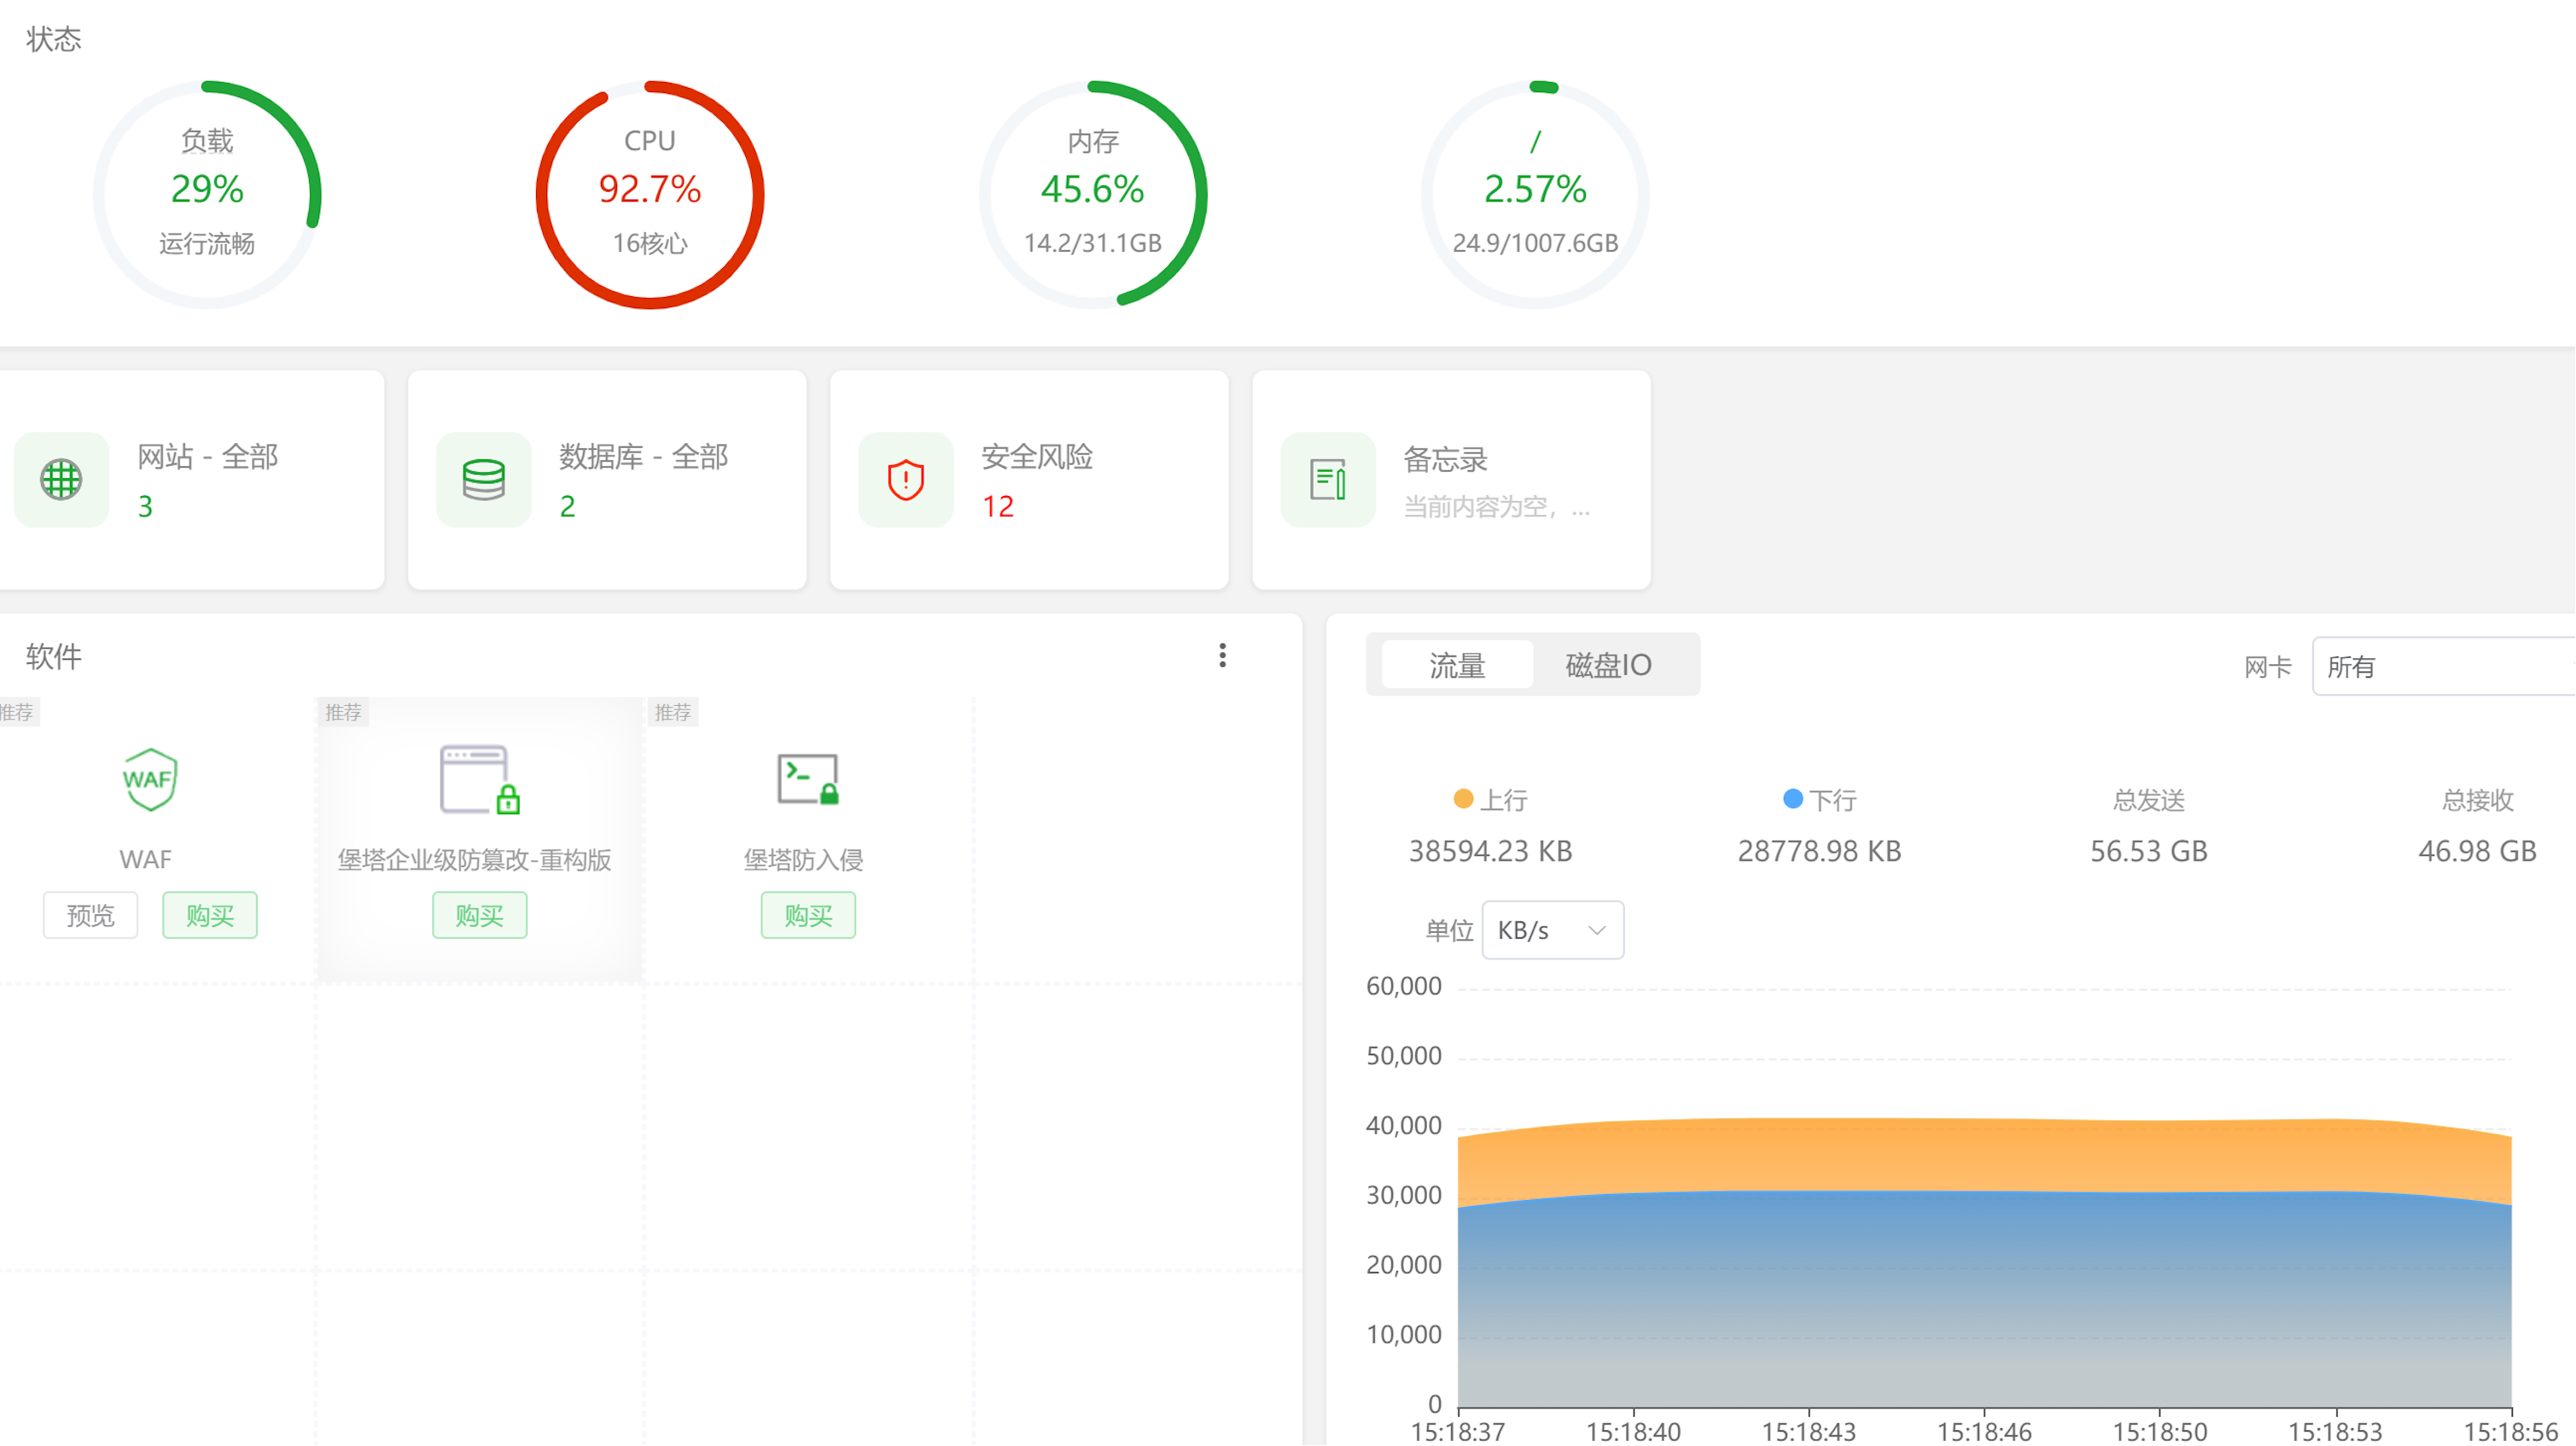This screenshot has width=2576, height=1446.
Task: Toggle the orange 上行 legend dot
Action: (1463, 799)
